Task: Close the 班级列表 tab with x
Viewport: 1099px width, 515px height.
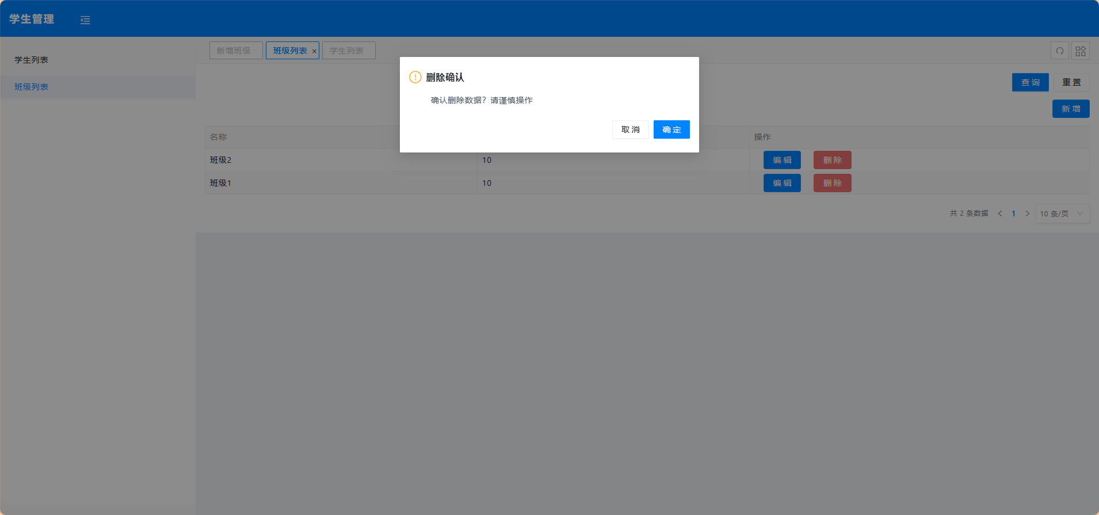Action: (314, 51)
